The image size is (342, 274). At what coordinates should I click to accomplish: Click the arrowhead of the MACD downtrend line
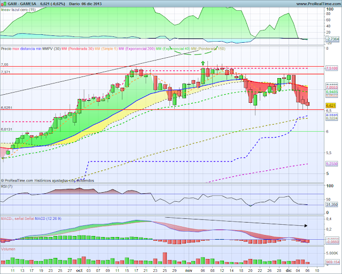coord(306,226)
